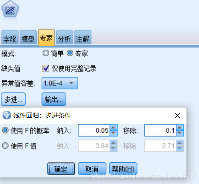Screen dimensions: 199x184
Task: Select the 简单 mode radio button
Action: 46,53
